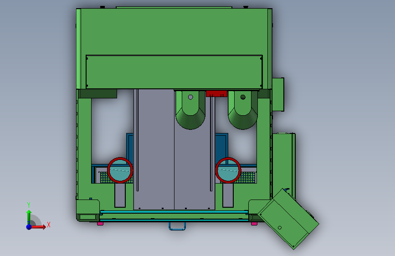
Task: Select the wide green inset cover panel
Action: [x=174, y=72]
